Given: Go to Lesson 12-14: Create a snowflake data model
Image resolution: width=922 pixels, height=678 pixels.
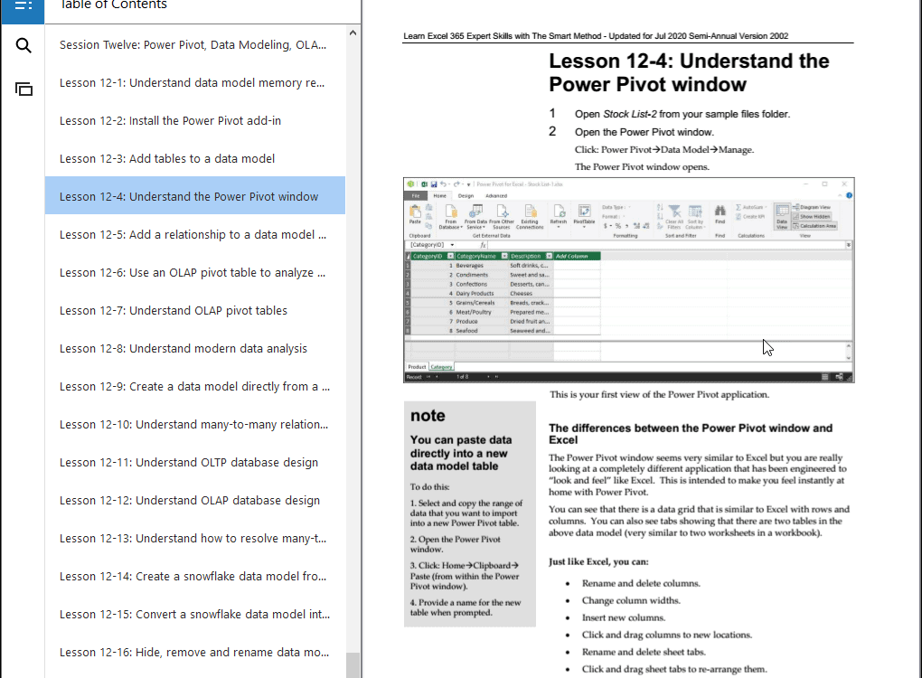Looking at the screenshot, I should pyautogui.click(x=195, y=576).
